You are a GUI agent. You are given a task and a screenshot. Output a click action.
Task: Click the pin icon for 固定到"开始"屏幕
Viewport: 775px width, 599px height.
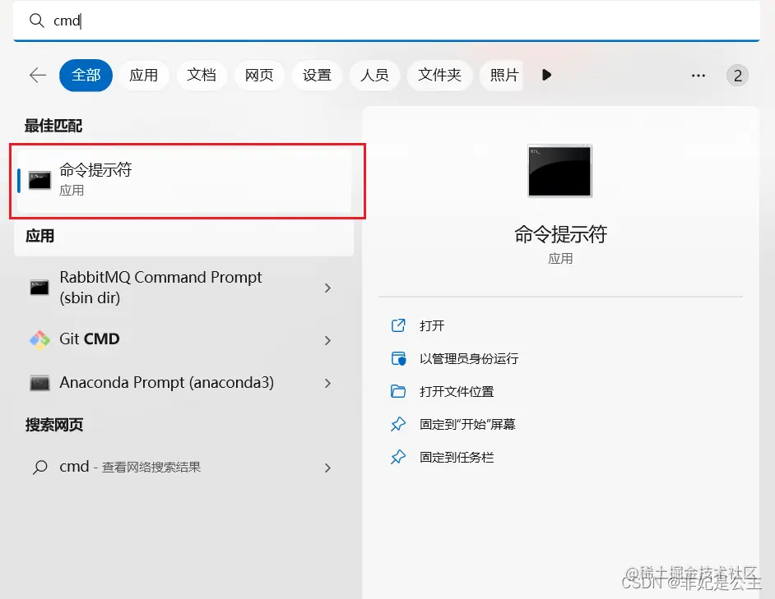398,424
